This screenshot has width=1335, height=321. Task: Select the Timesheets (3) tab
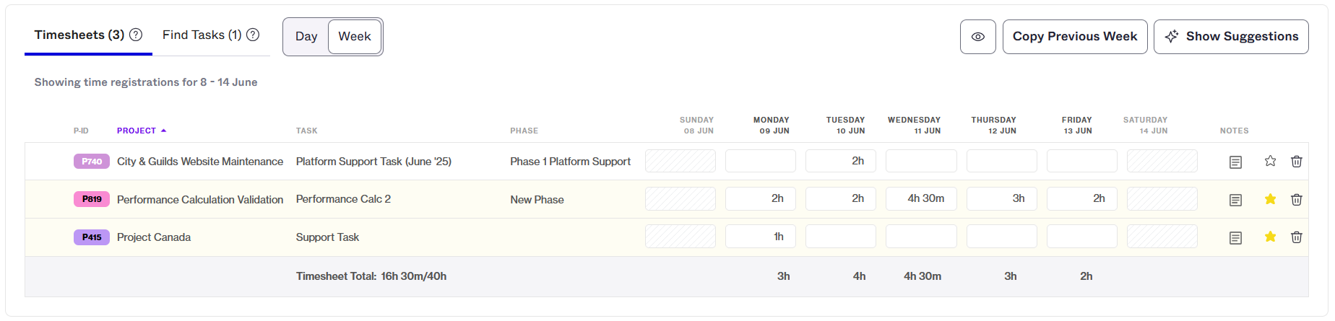pyautogui.click(x=79, y=35)
